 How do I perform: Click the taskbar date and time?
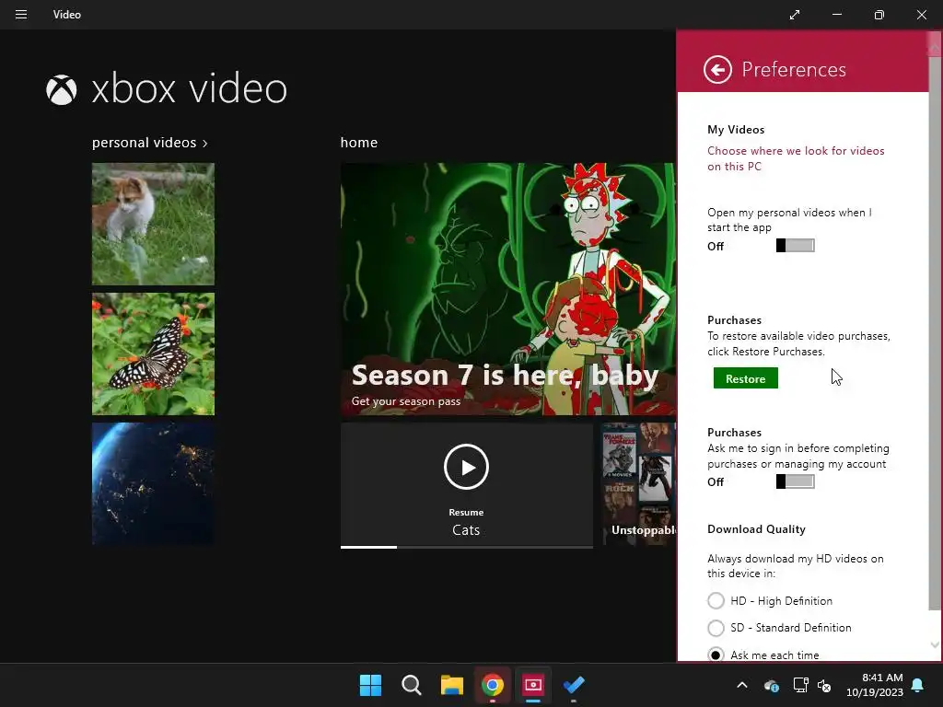pos(875,685)
